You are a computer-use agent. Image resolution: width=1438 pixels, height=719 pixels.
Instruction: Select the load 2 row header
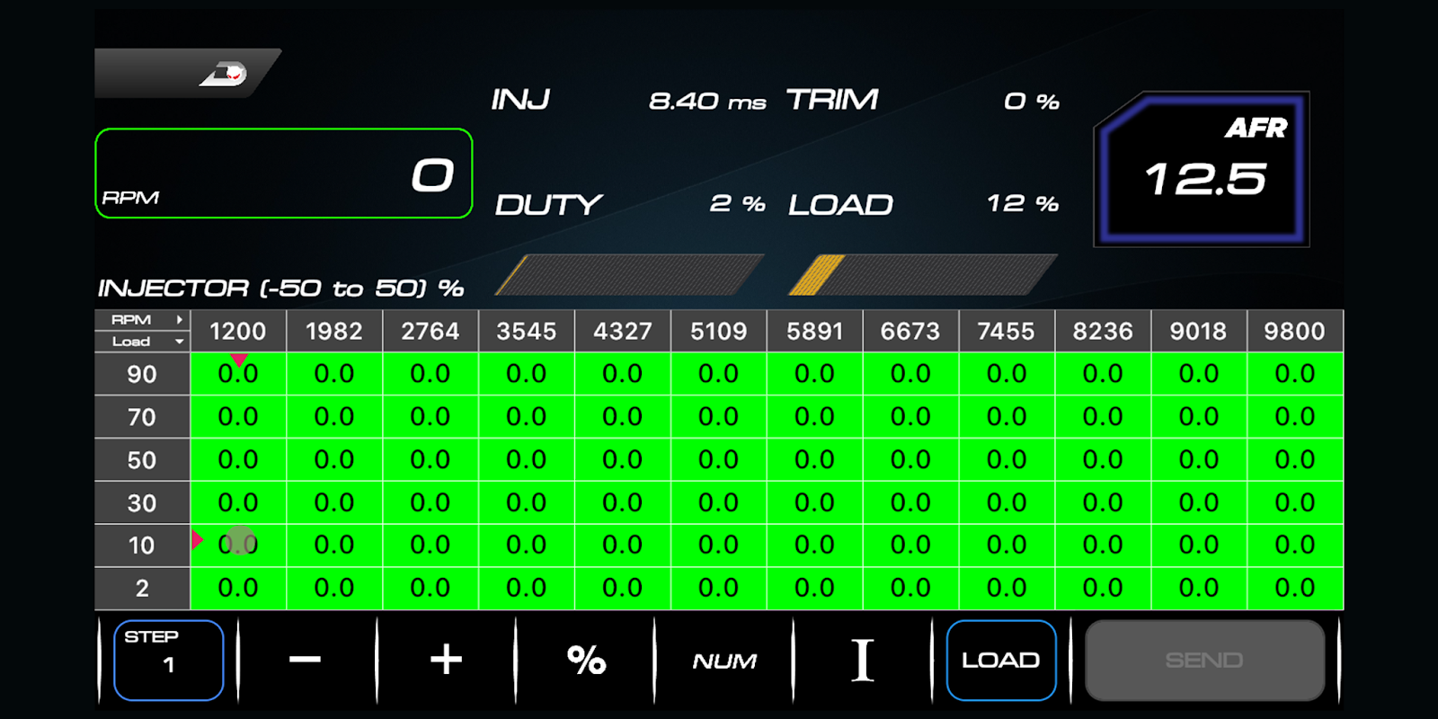point(142,589)
